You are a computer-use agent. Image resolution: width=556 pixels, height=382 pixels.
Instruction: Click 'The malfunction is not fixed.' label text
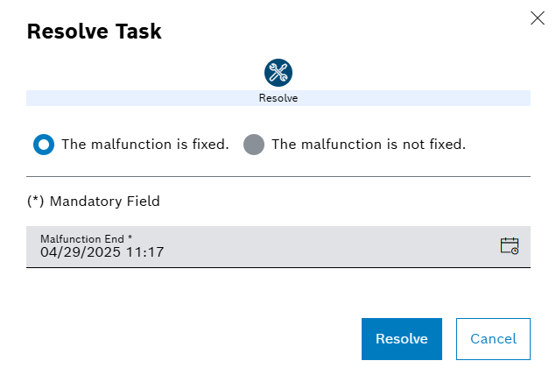(368, 145)
